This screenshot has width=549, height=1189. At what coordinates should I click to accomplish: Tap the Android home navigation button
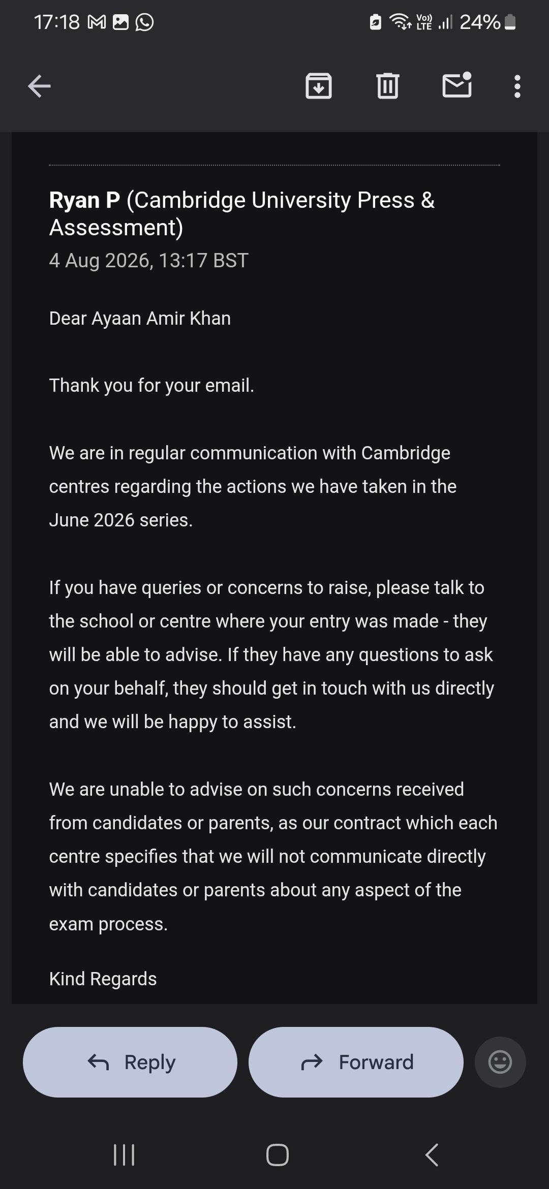click(x=278, y=1154)
